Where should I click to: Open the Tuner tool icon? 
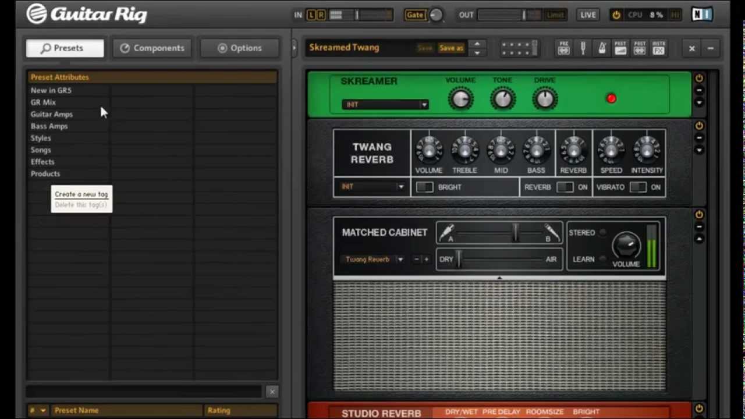coord(583,48)
